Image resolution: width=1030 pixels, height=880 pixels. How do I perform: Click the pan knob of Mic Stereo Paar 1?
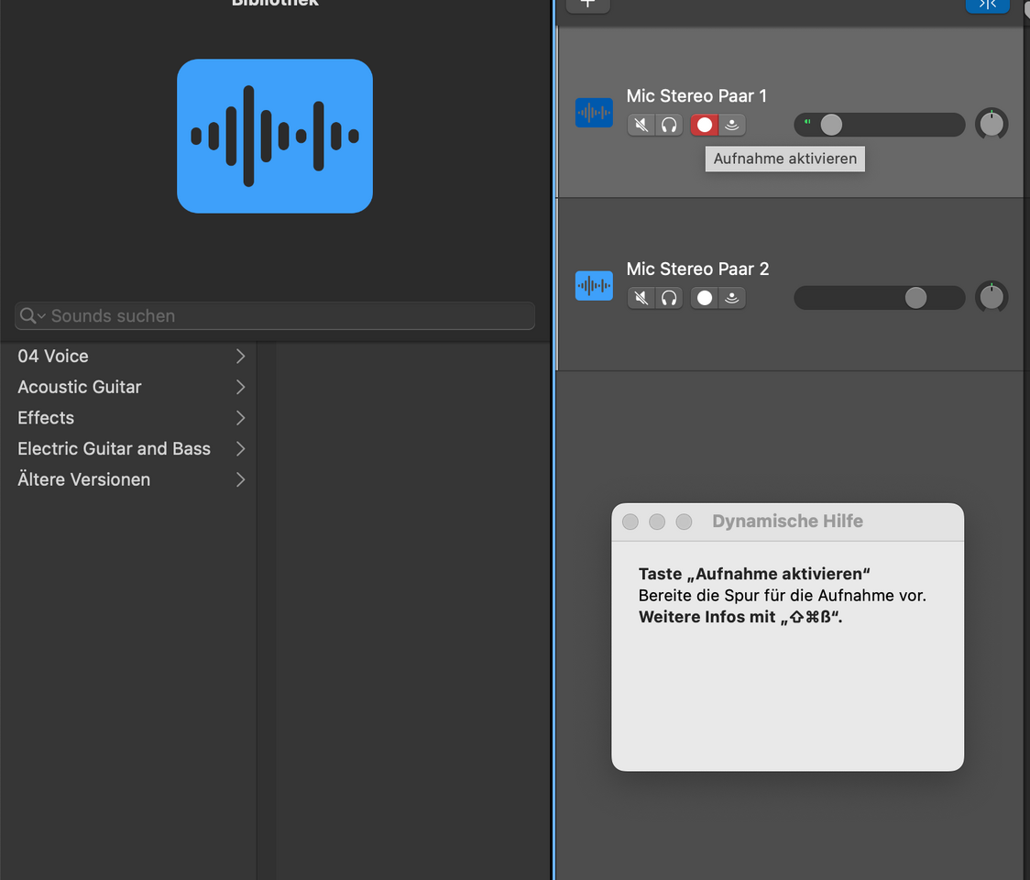coord(992,124)
